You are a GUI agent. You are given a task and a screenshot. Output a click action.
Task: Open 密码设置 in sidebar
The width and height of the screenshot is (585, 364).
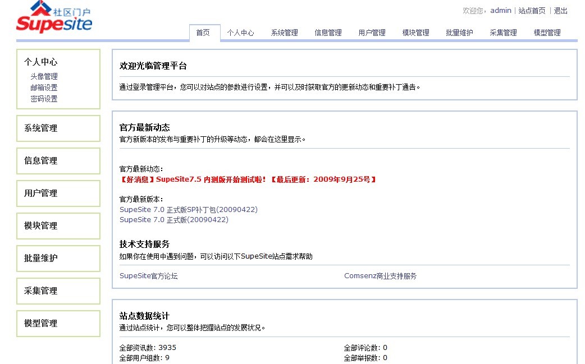pyautogui.click(x=44, y=99)
